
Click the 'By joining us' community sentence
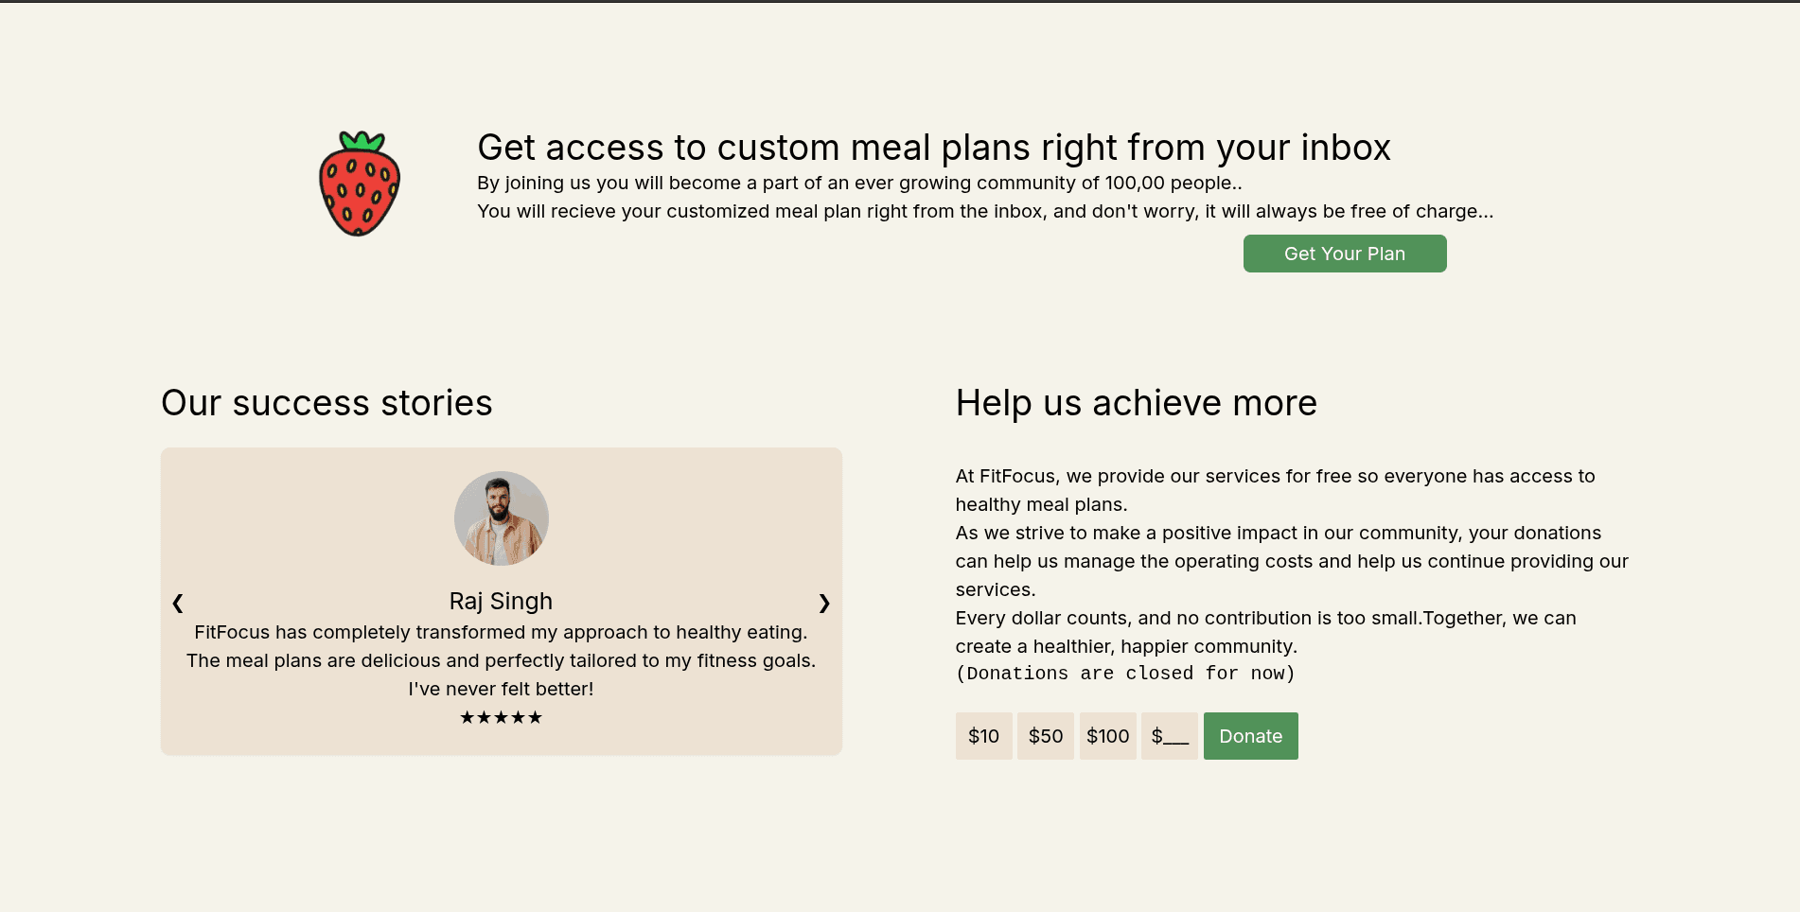859,183
